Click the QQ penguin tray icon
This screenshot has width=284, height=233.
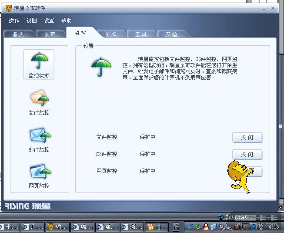pyautogui.click(x=206, y=227)
